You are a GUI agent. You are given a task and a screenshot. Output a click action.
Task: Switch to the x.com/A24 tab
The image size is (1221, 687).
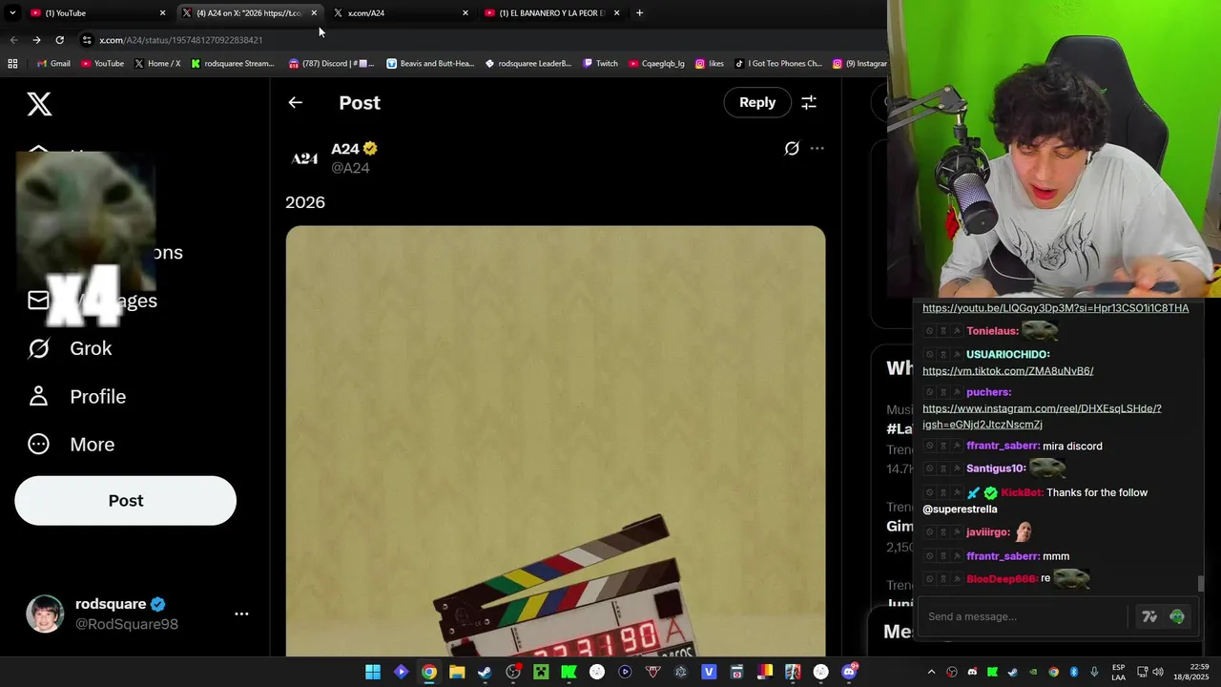tap(401, 12)
